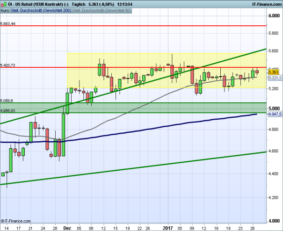This screenshot has height=231, width=283.
Task: Click date label 22 on the axis
Action: pos(139,229)
